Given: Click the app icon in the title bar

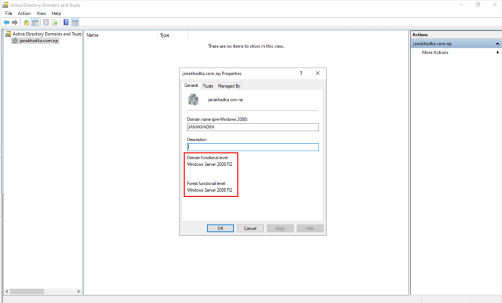Looking at the screenshot, I should click(x=5, y=5).
